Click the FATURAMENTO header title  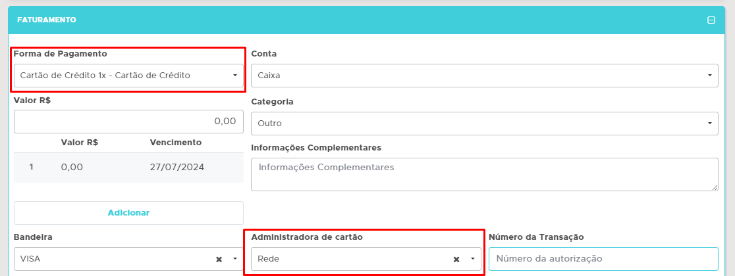47,20
